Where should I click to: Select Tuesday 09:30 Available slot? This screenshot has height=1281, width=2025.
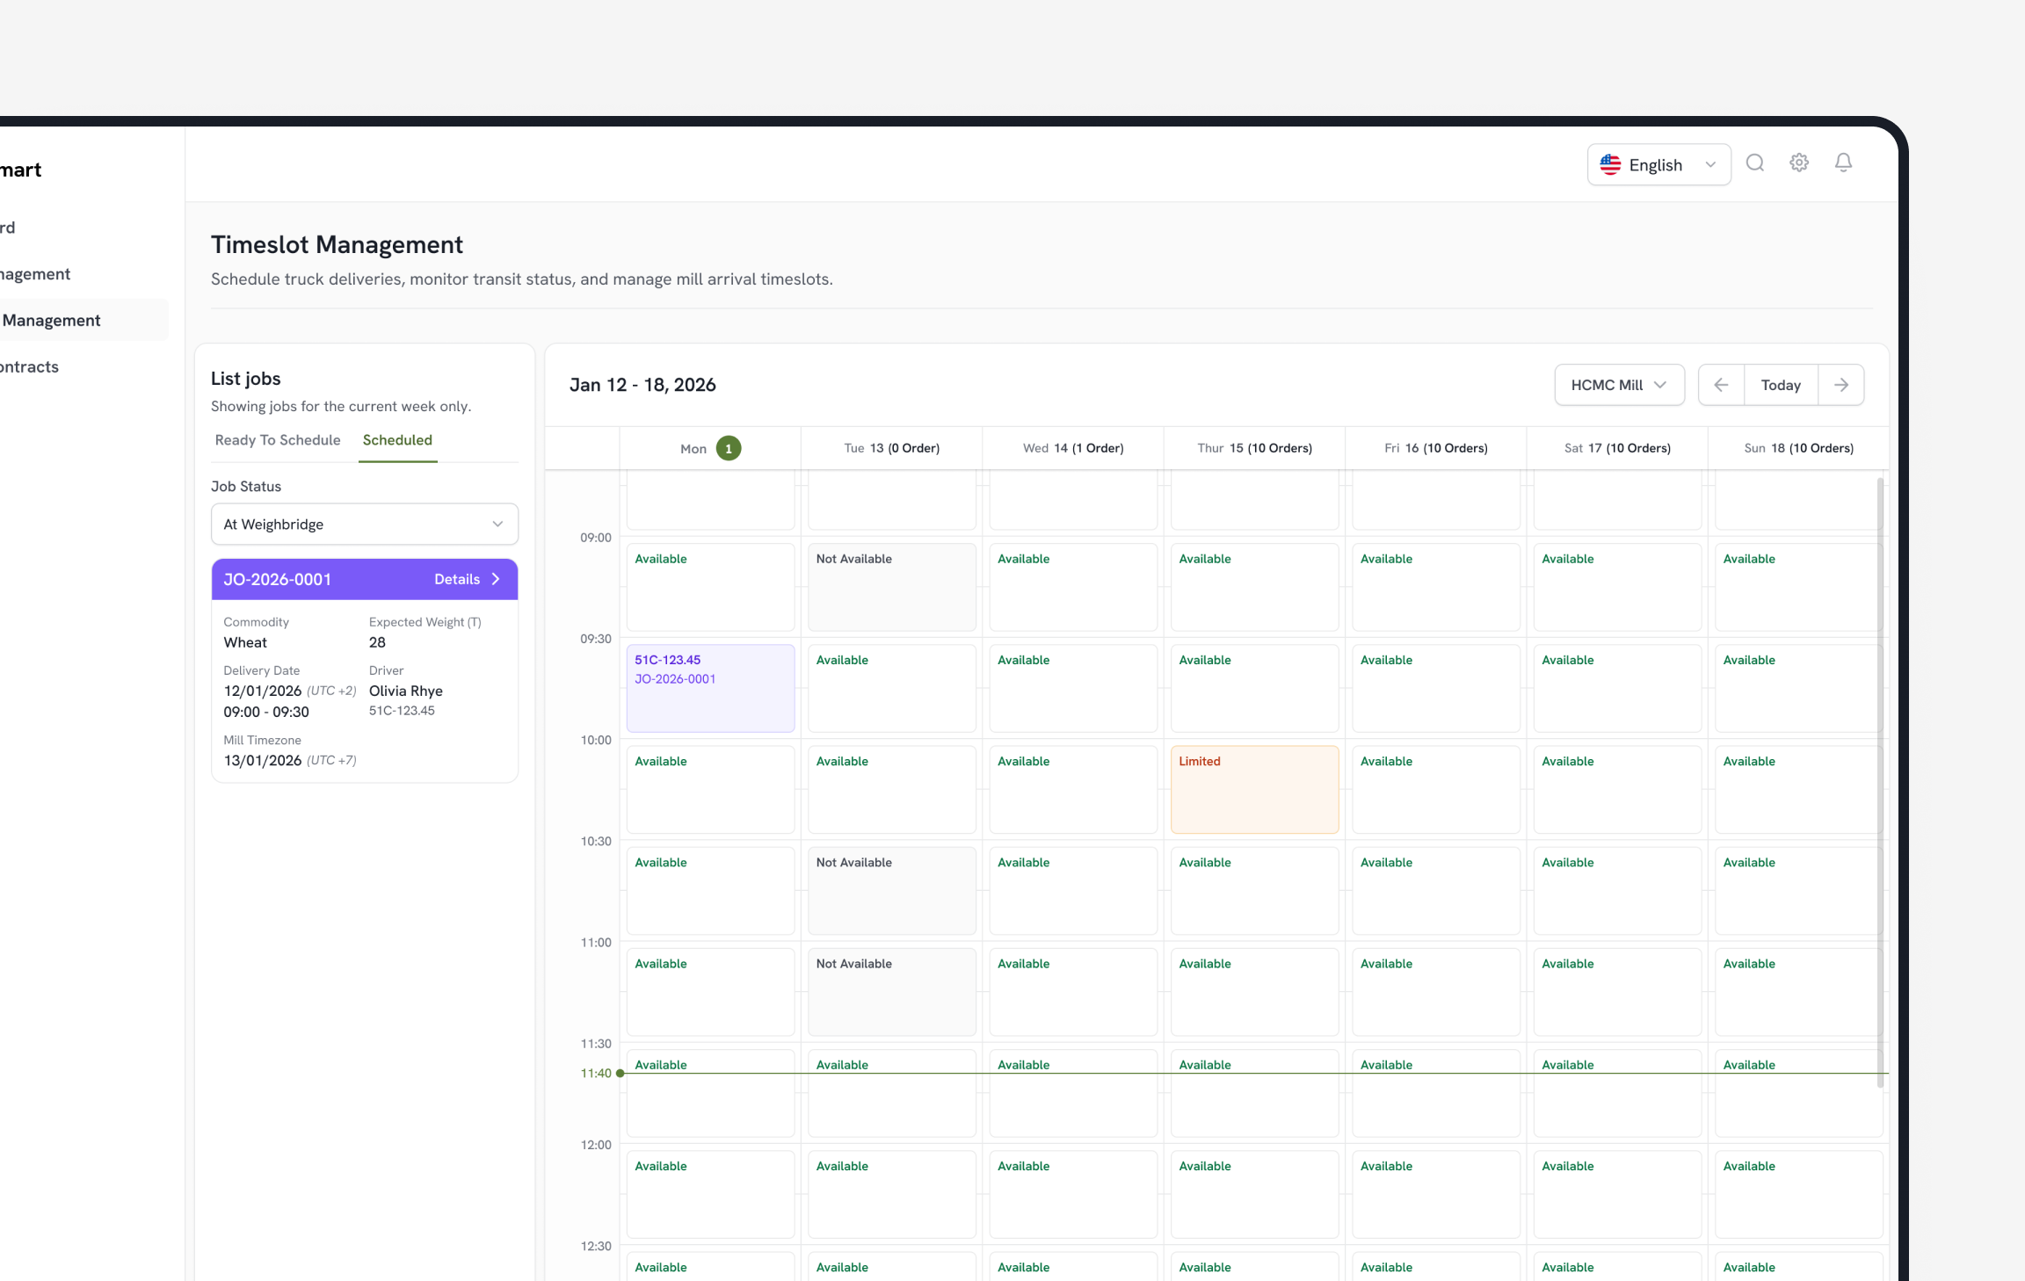click(891, 688)
